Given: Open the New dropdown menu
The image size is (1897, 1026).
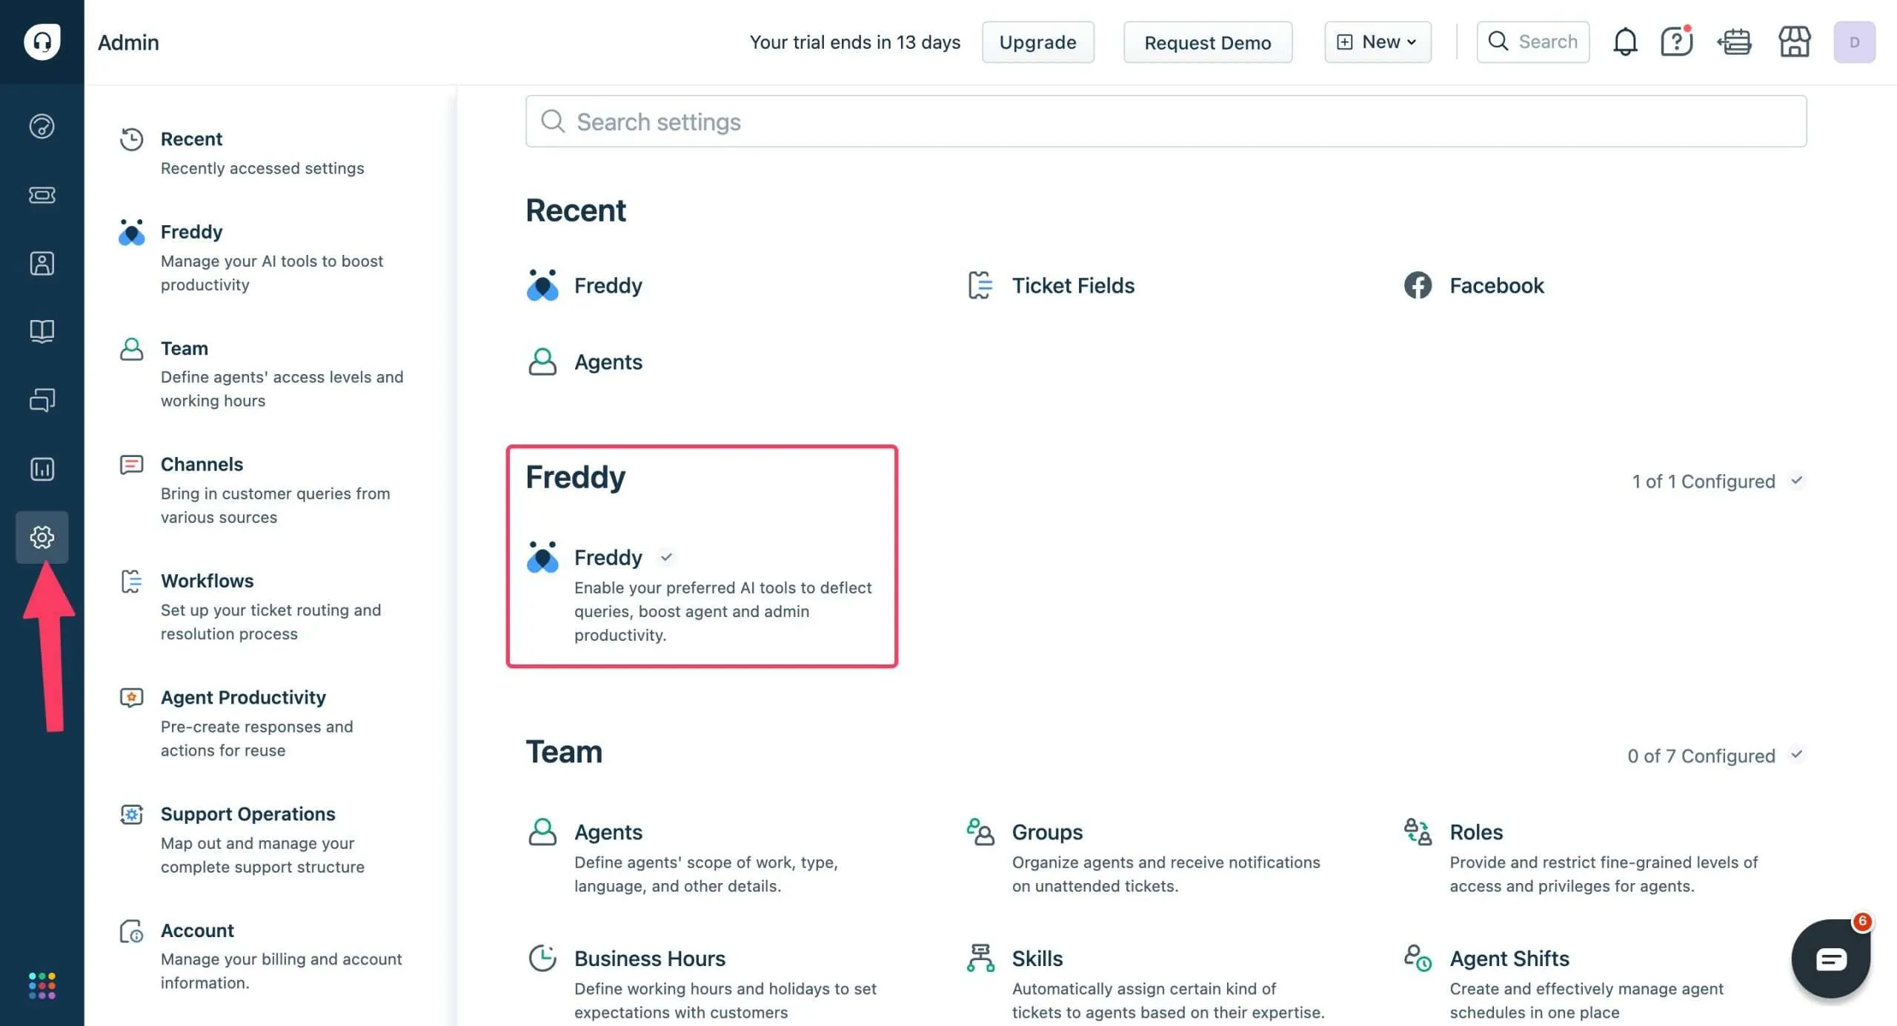Looking at the screenshot, I should click(1378, 42).
